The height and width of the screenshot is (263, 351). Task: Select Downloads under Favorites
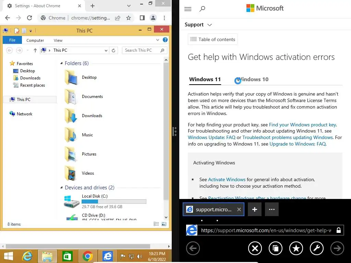point(30,78)
